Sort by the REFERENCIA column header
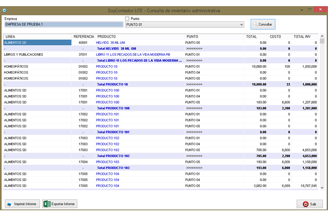Screen dimensions: 328x219 pos(84,36)
